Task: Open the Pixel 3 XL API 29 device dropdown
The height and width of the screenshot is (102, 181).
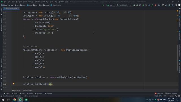Action: point(124,5)
